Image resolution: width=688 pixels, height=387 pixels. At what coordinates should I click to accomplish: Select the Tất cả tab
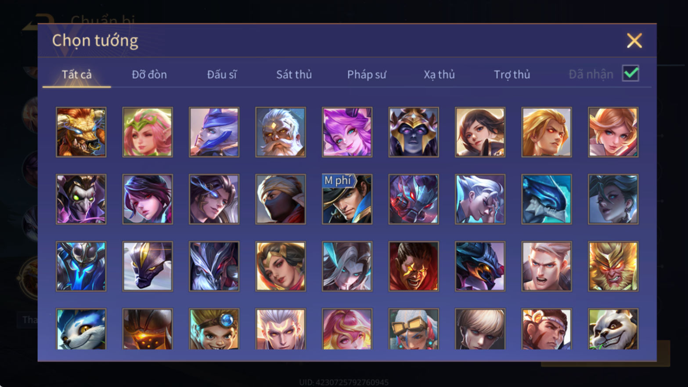point(77,75)
